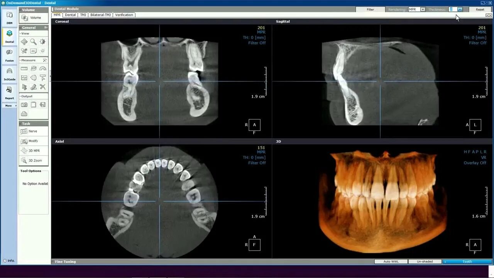Open the In2Guide module
The height and width of the screenshot is (278, 494).
click(9, 74)
